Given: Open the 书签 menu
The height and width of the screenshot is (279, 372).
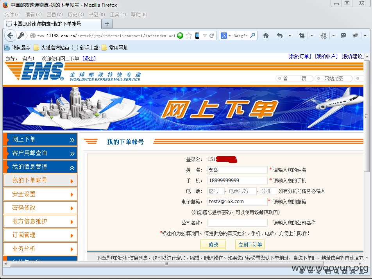Looking at the screenshot, I should pyautogui.click(x=97, y=14).
